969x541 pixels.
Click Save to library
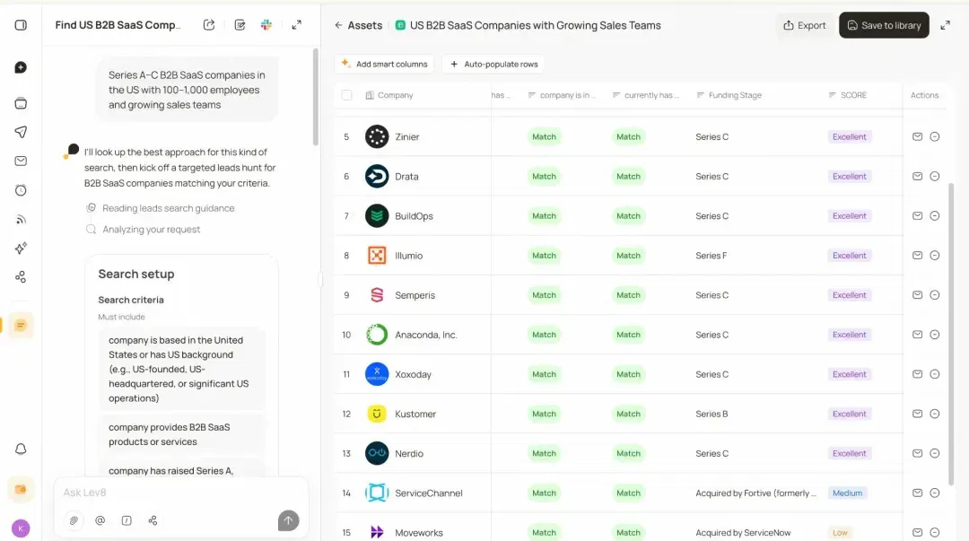click(x=884, y=25)
